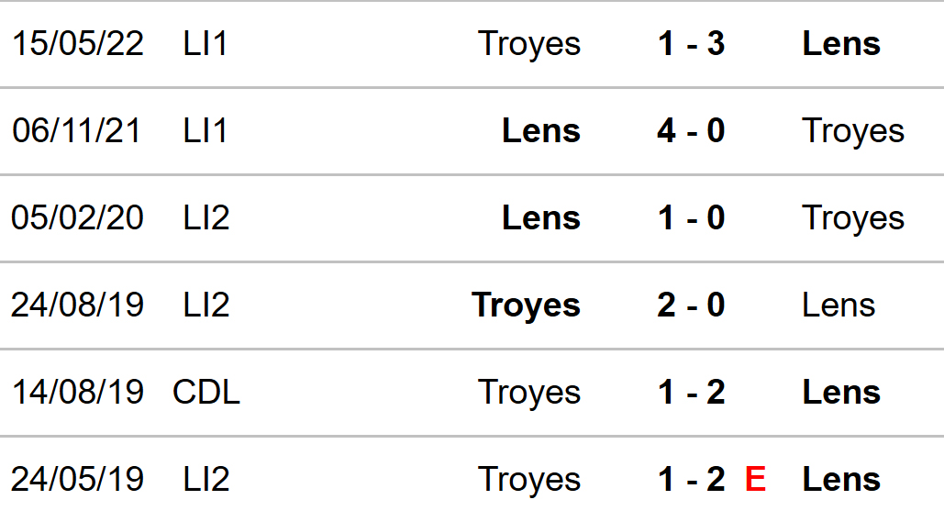Select the LI1 label in 15/05/22 row

[205, 44]
